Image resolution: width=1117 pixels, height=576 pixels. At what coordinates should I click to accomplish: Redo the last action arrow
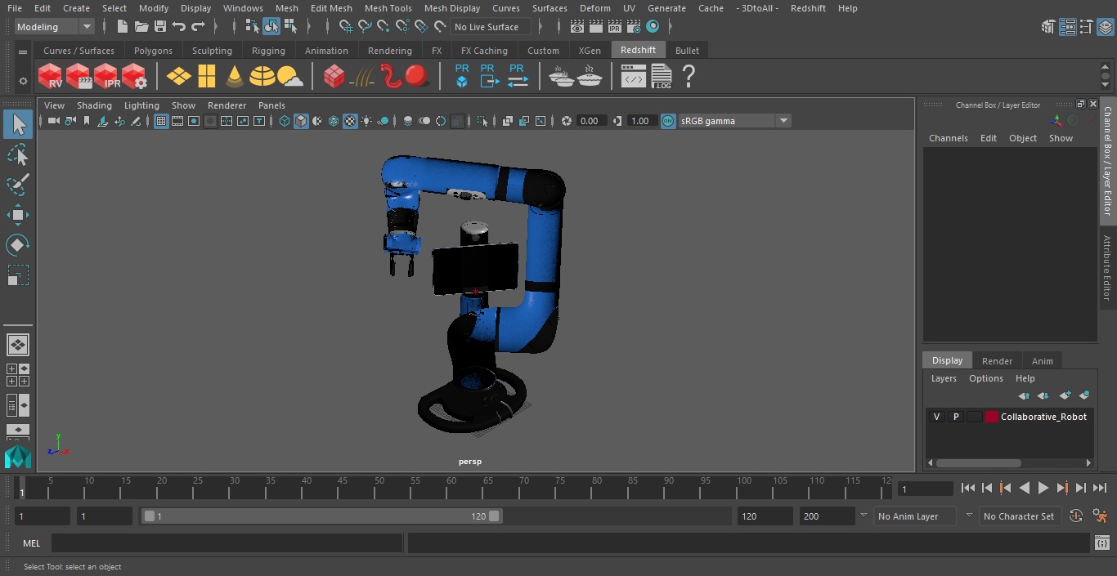(198, 27)
